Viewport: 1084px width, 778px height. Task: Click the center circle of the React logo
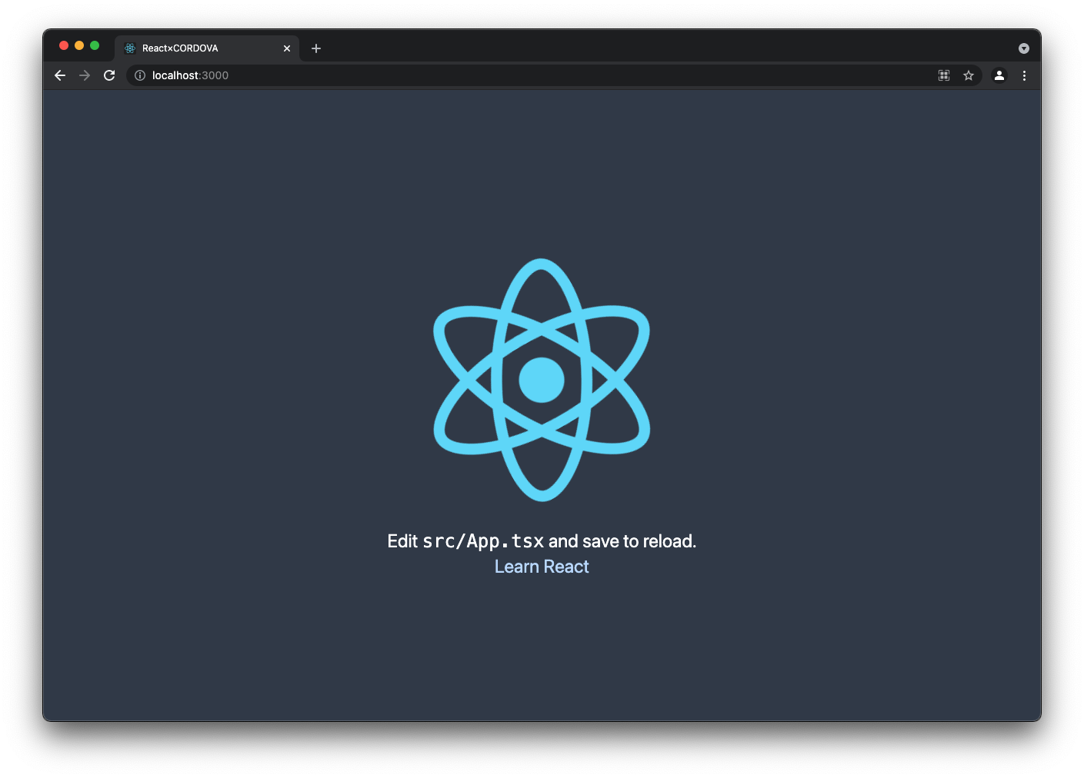541,380
